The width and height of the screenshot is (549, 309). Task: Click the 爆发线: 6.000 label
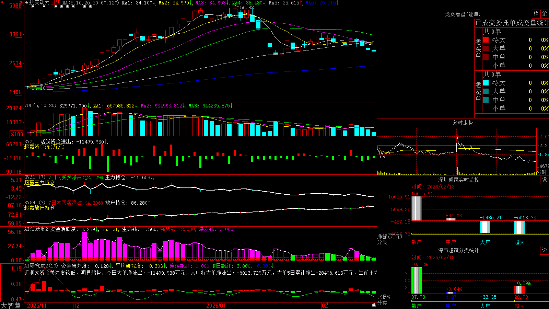pyautogui.click(x=217, y=229)
